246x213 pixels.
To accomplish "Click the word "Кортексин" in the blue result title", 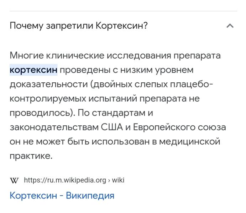I will (33, 196).
